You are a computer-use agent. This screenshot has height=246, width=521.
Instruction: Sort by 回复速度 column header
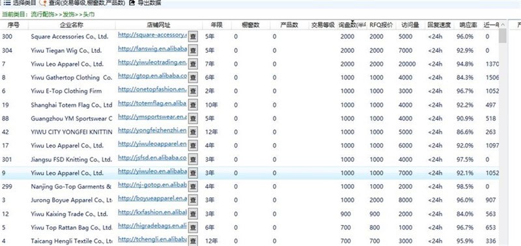click(x=439, y=25)
